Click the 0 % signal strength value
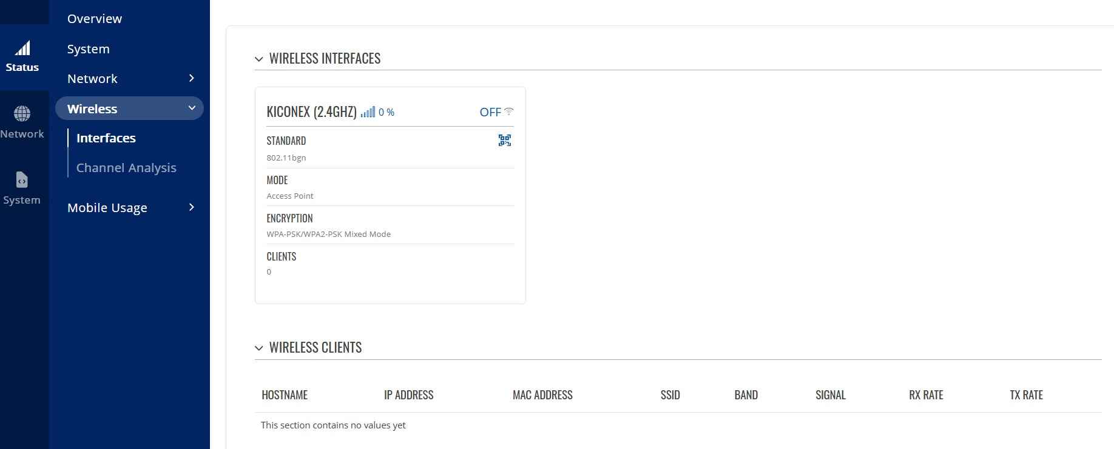Screen dimensions: 1114x449 tap(387, 112)
